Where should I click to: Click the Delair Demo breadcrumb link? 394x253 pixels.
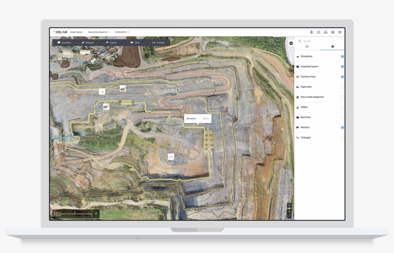(76, 32)
